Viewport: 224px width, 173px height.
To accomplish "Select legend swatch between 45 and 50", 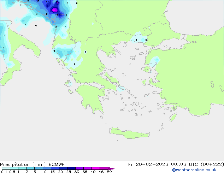I will coord(104,168).
